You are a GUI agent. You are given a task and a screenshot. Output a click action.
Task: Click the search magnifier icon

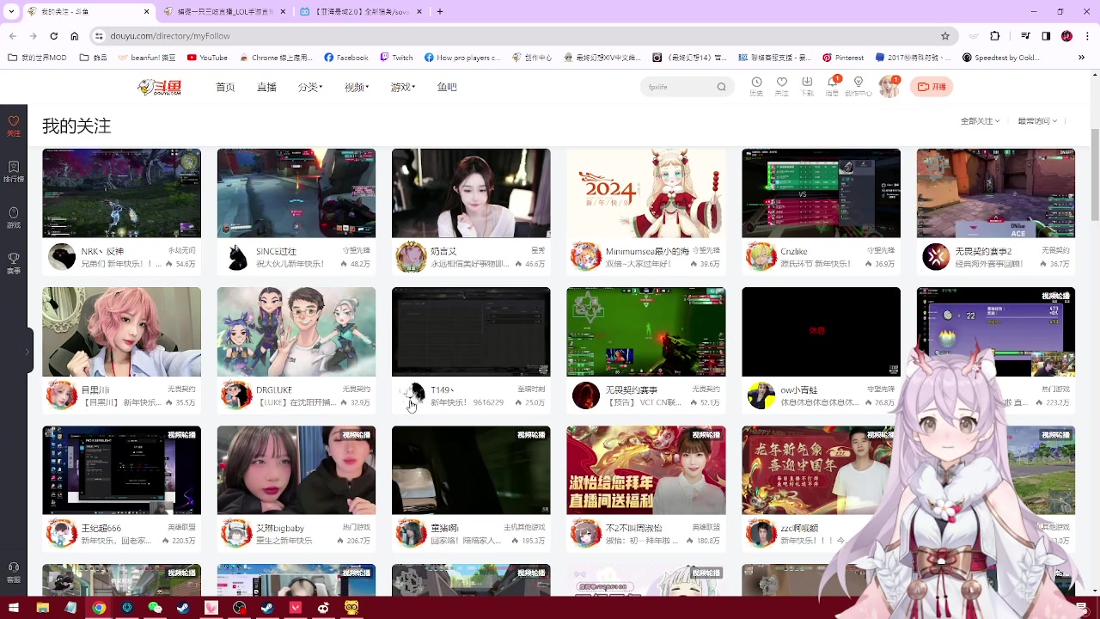721,87
